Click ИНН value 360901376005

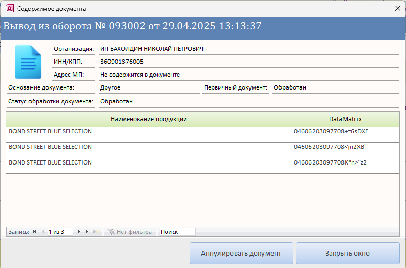[x=248, y=62]
